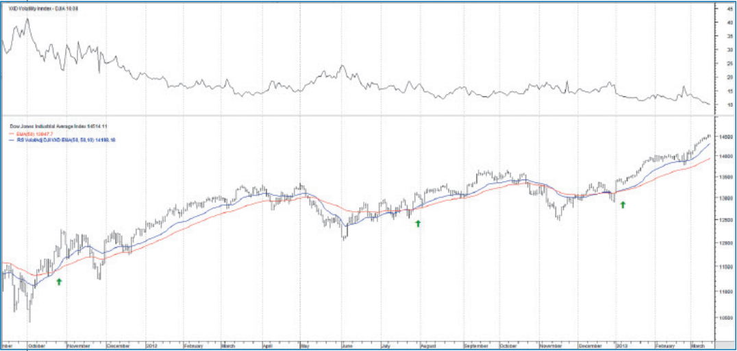Click the May label on the date axis
737x351 pixels.
303,346
